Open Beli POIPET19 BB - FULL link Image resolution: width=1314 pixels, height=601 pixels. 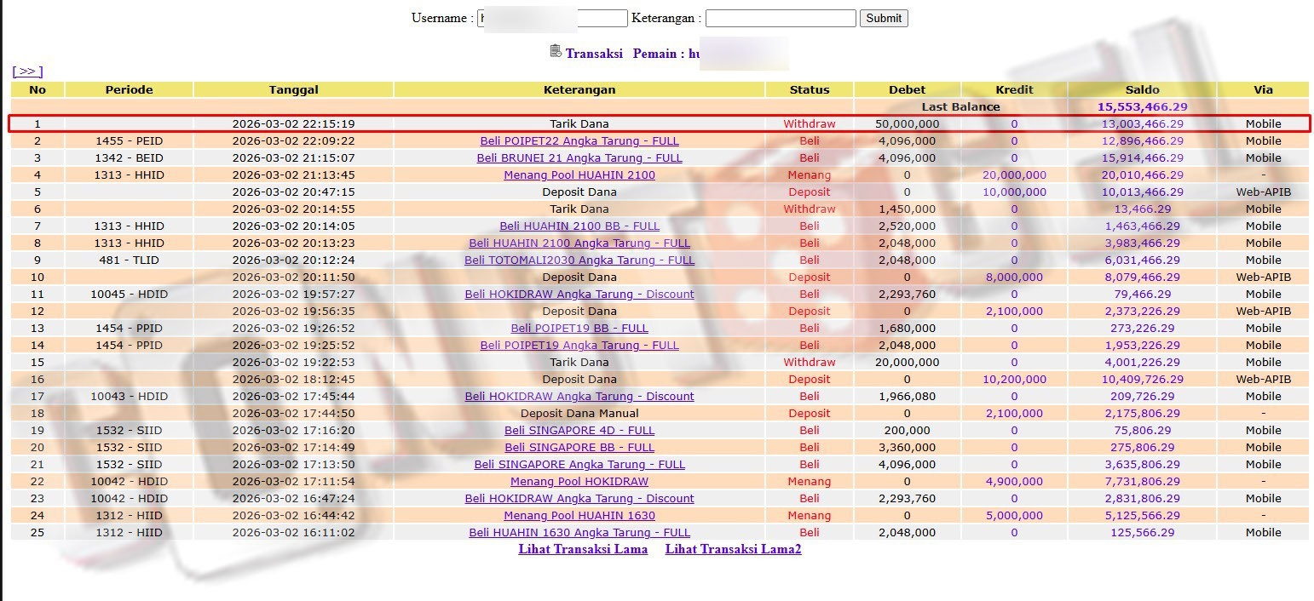tap(579, 329)
